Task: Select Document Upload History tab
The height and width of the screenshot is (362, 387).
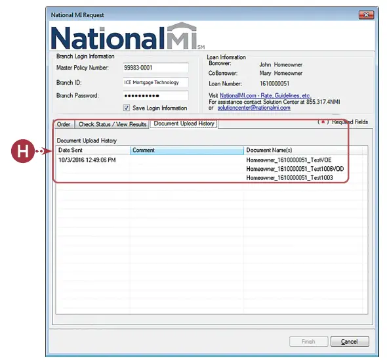Action: click(x=184, y=124)
